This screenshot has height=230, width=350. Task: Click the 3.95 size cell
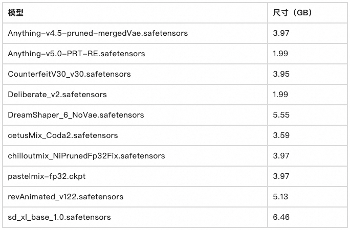281,74
